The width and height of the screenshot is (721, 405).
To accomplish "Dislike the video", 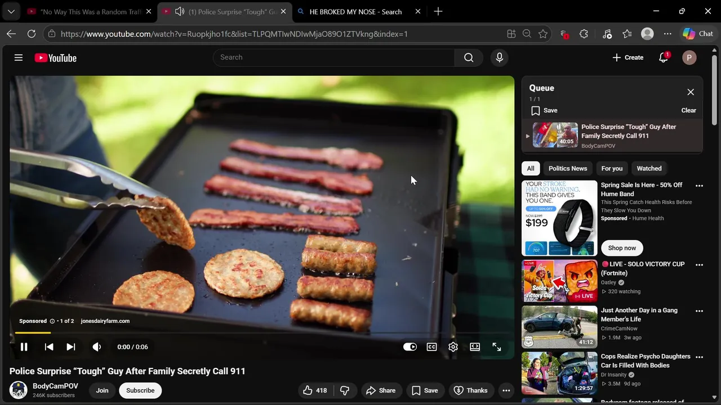I will tap(345, 390).
